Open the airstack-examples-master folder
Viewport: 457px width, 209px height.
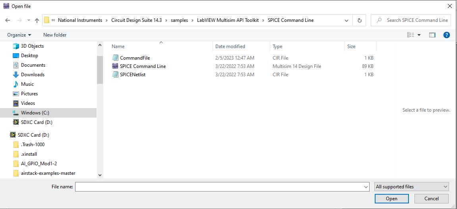tap(48, 173)
